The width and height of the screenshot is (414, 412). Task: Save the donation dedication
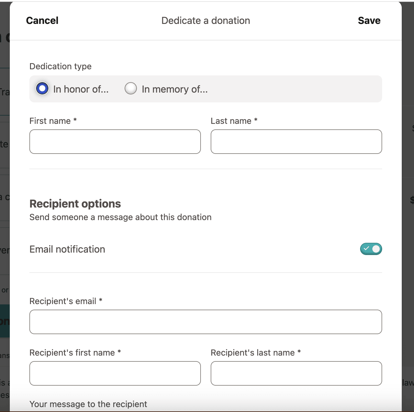pos(369,21)
